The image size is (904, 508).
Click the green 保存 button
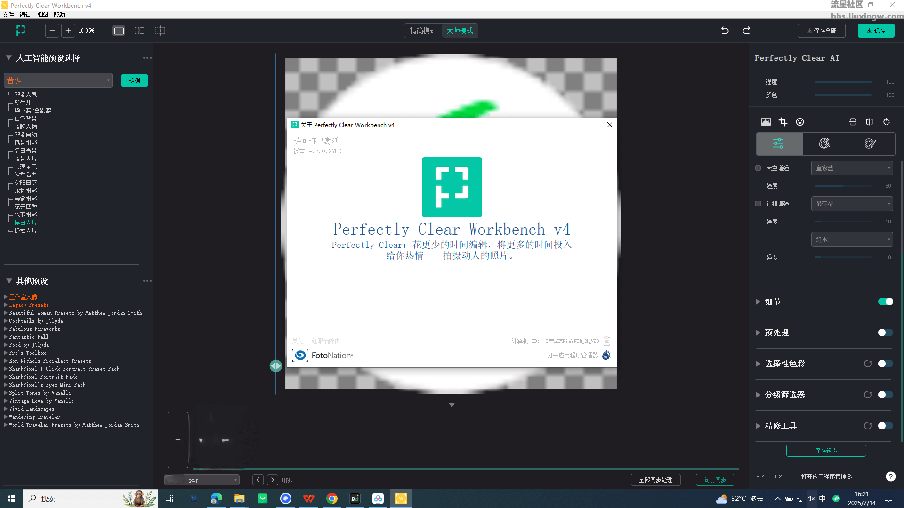[x=876, y=31]
